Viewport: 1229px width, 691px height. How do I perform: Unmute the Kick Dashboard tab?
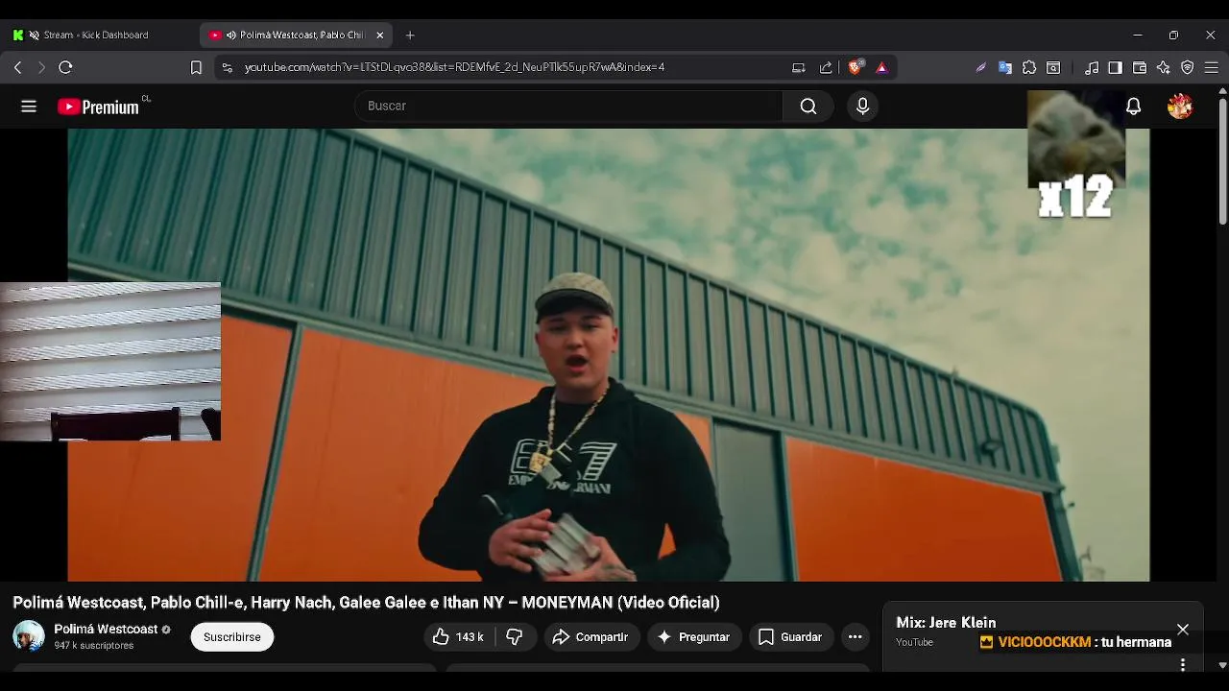(x=35, y=36)
